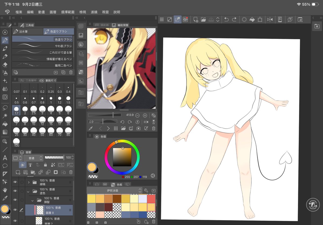Screen dimensions: 323x225
Task: Hide the 塗色 folder via eye icon
Action: 15,191
